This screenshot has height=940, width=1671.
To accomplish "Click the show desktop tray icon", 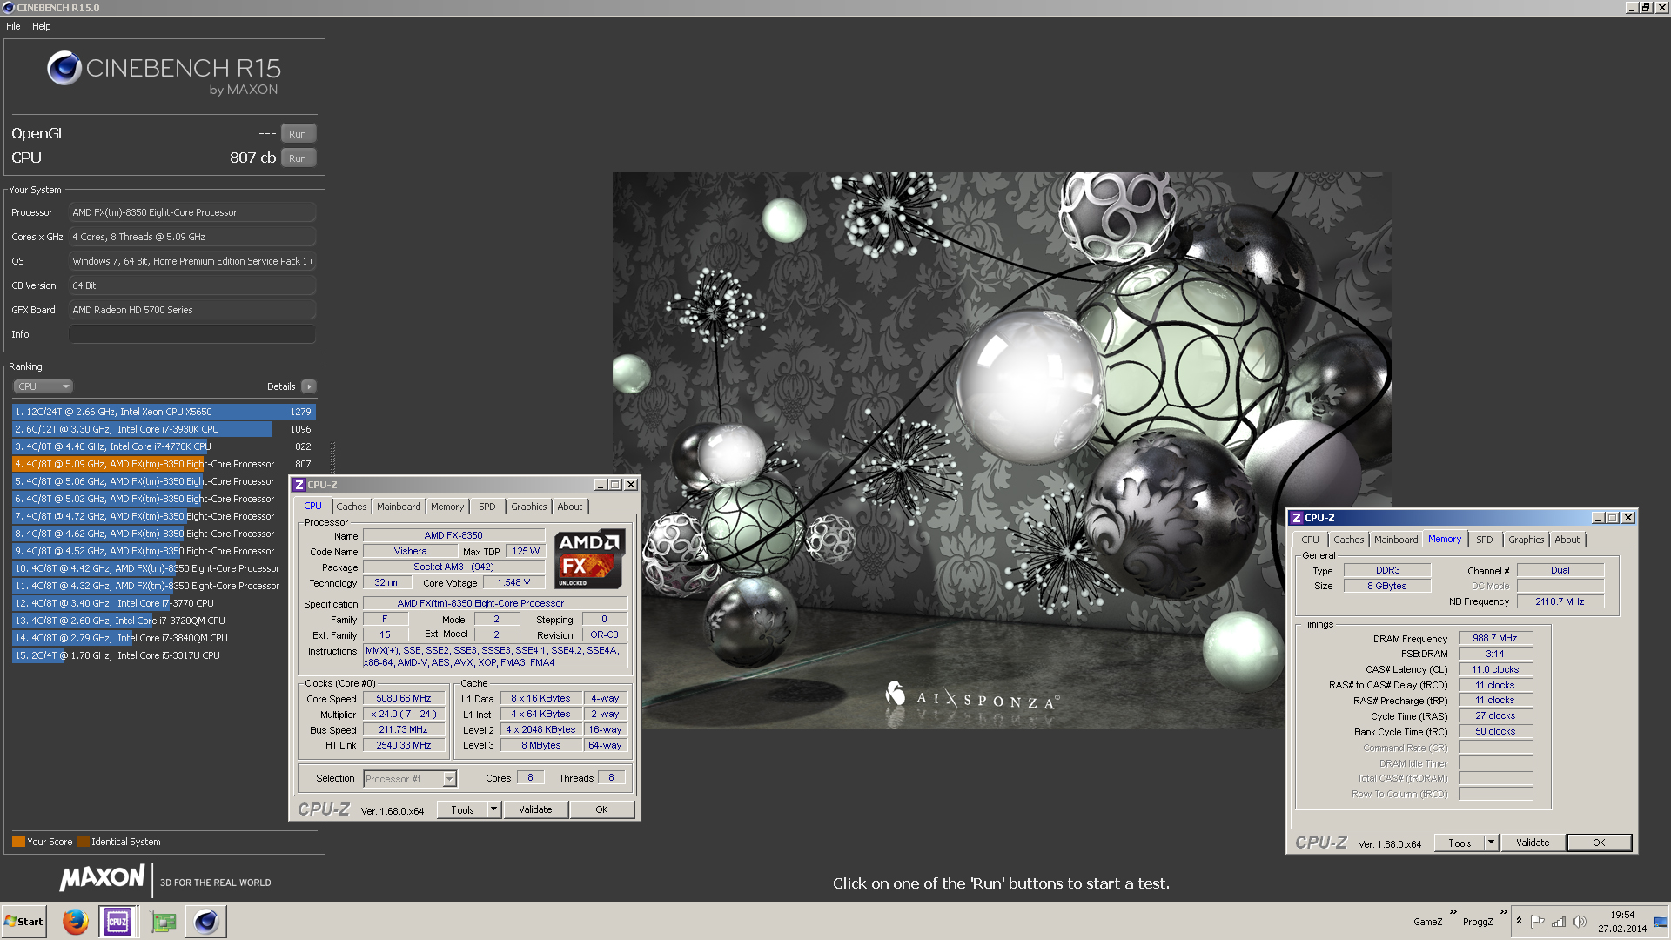I will pyautogui.click(x=1661, y=922).
